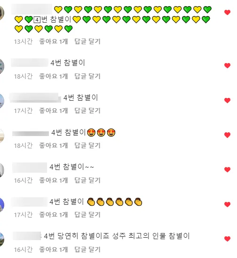Click 답글 달기 under clapping hands comment

pyautogui.click(x=87, y=215)
